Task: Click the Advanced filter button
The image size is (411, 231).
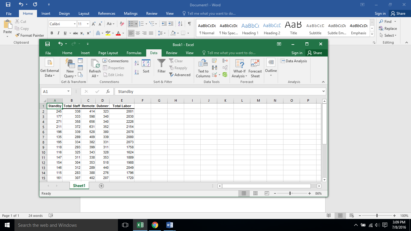Action: pyautogui.click(x=180, y=75)
